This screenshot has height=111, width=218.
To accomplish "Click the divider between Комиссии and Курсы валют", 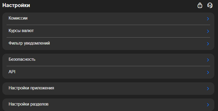I will tap(108, 25).
